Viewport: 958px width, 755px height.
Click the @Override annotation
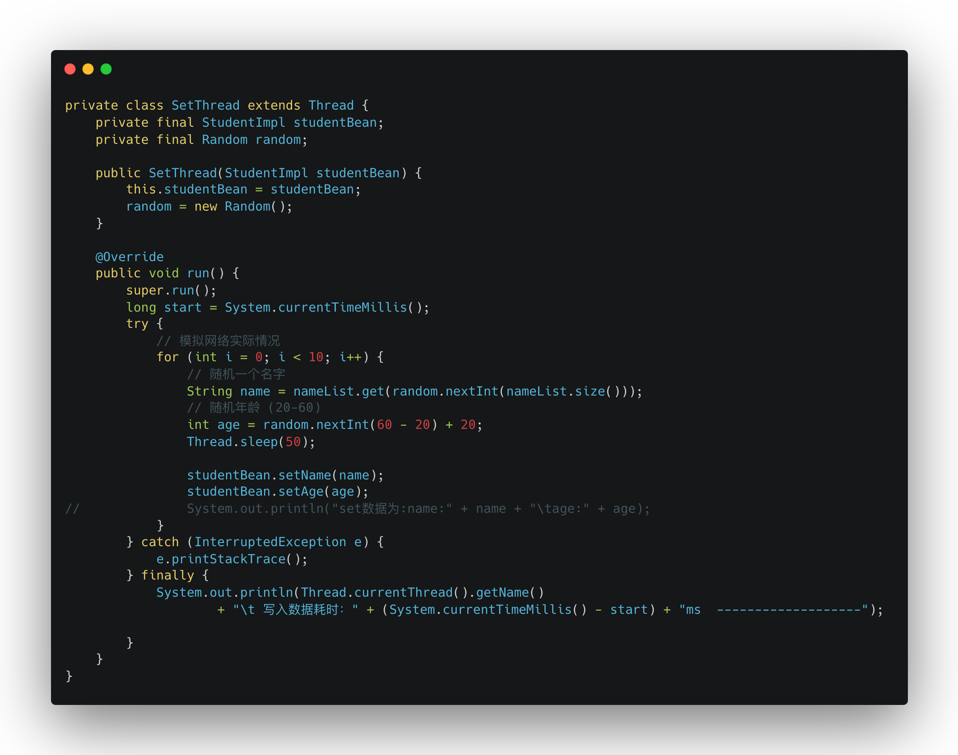[x=130, y=257]
